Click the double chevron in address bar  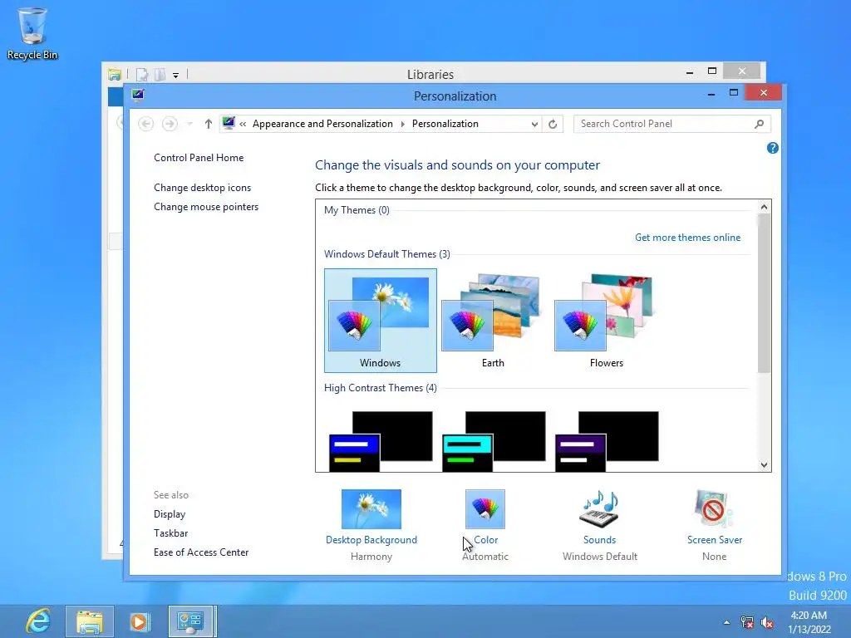[x=243, y=125]
